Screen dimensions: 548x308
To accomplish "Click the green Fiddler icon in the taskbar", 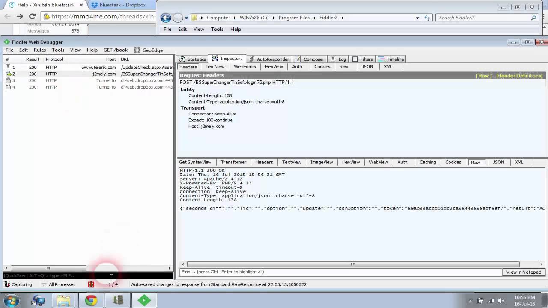I will point(144,301).
